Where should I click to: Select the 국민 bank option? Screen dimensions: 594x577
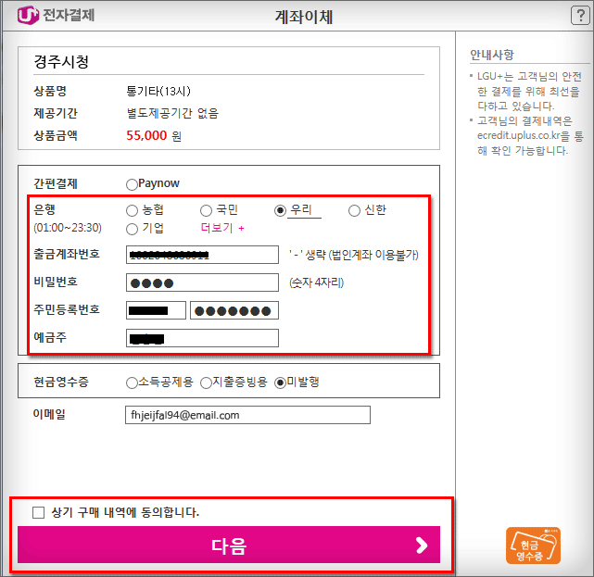206,210
